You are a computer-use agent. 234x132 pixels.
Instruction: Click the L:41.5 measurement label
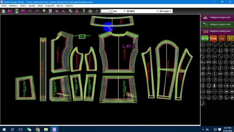coord(129,46)
